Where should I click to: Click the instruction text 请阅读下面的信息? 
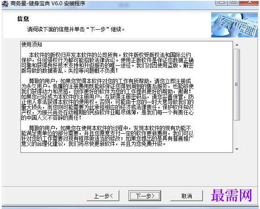click(76, 29)
